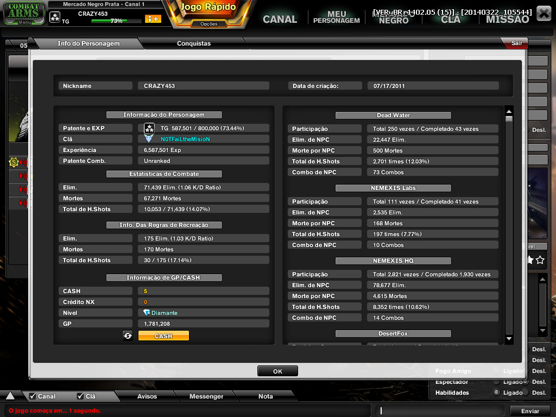Click the creation date 07/17/2011
This screenshot has height=417, width=556.
(389, 86)
